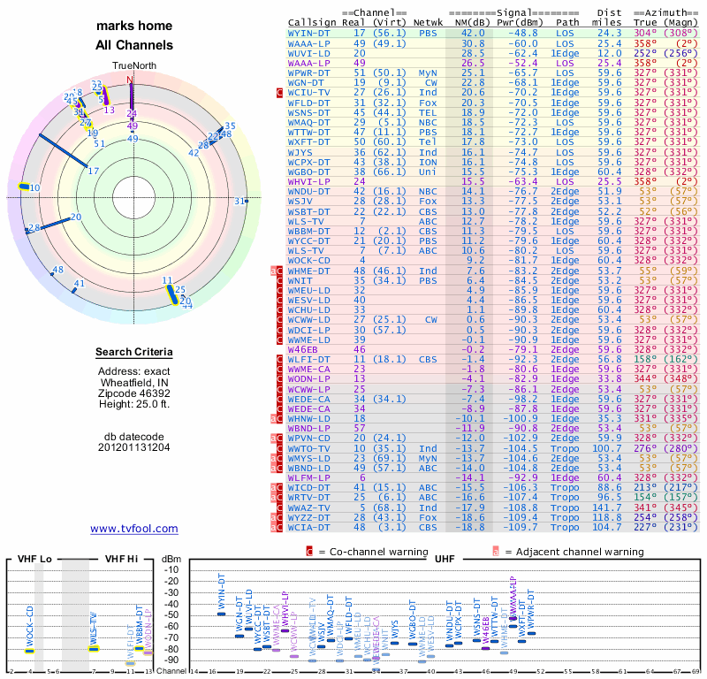
Task: Click the co-channel icon next to WWAZ-TV
Action: pos(279,508)
